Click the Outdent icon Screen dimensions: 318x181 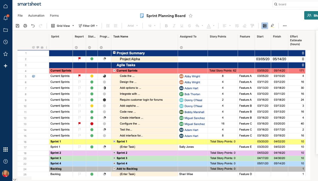108,26
